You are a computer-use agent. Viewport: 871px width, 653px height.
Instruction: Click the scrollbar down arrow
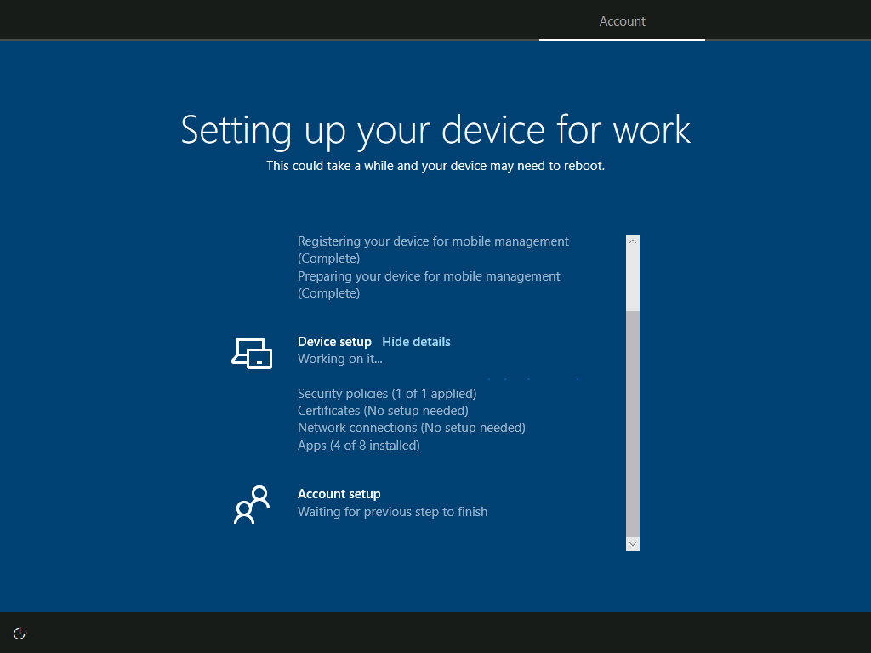[632, 543]
